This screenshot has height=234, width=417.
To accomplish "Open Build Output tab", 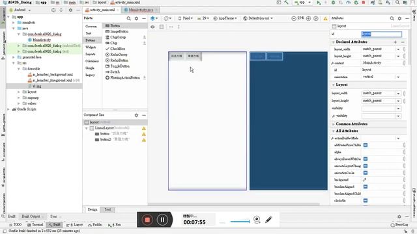I will pos(31,216).
